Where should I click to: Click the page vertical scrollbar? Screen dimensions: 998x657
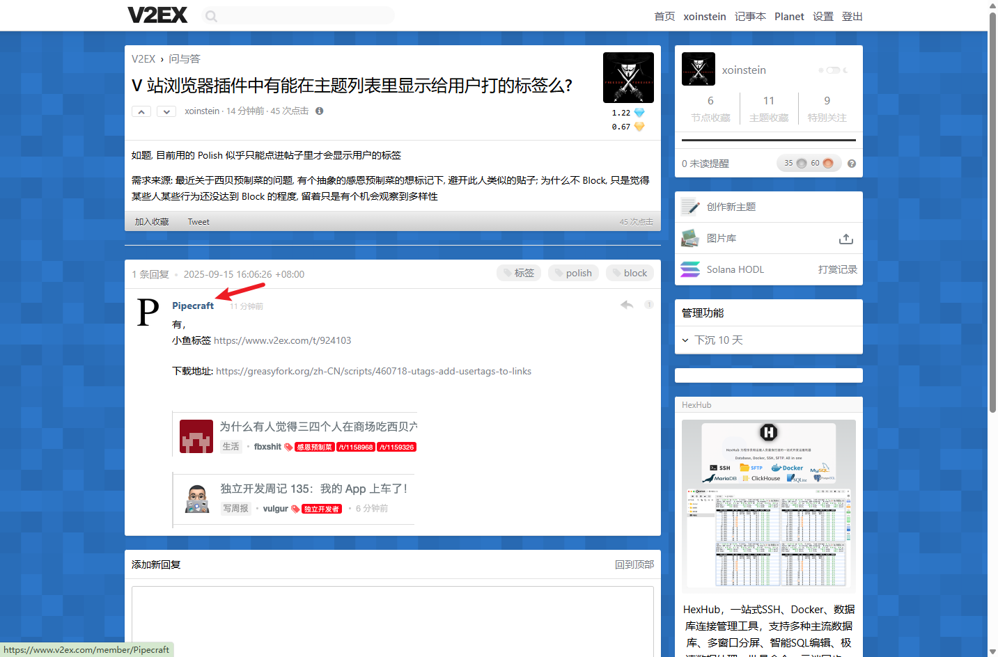click(x=992, y=209)
